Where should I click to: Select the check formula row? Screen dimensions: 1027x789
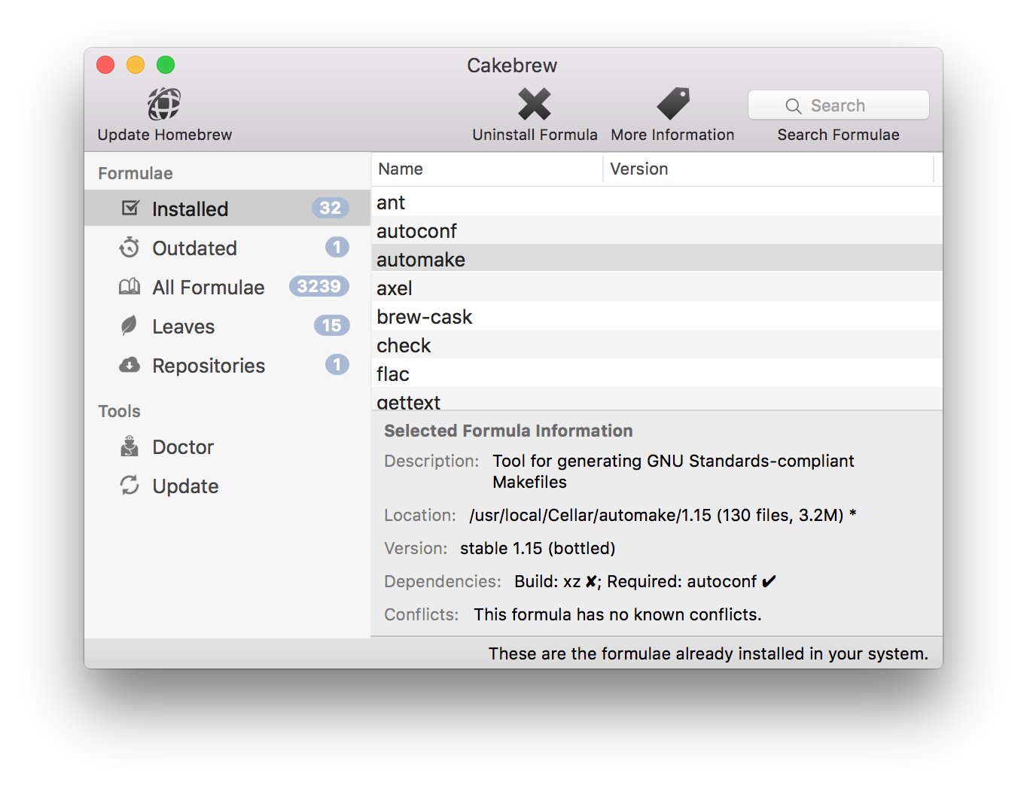pos(657,345)
